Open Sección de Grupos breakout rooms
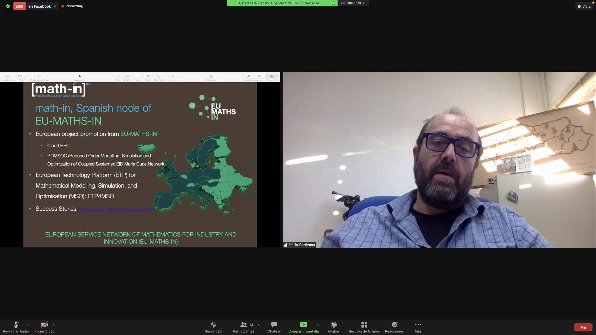 (x=364, y=327)
